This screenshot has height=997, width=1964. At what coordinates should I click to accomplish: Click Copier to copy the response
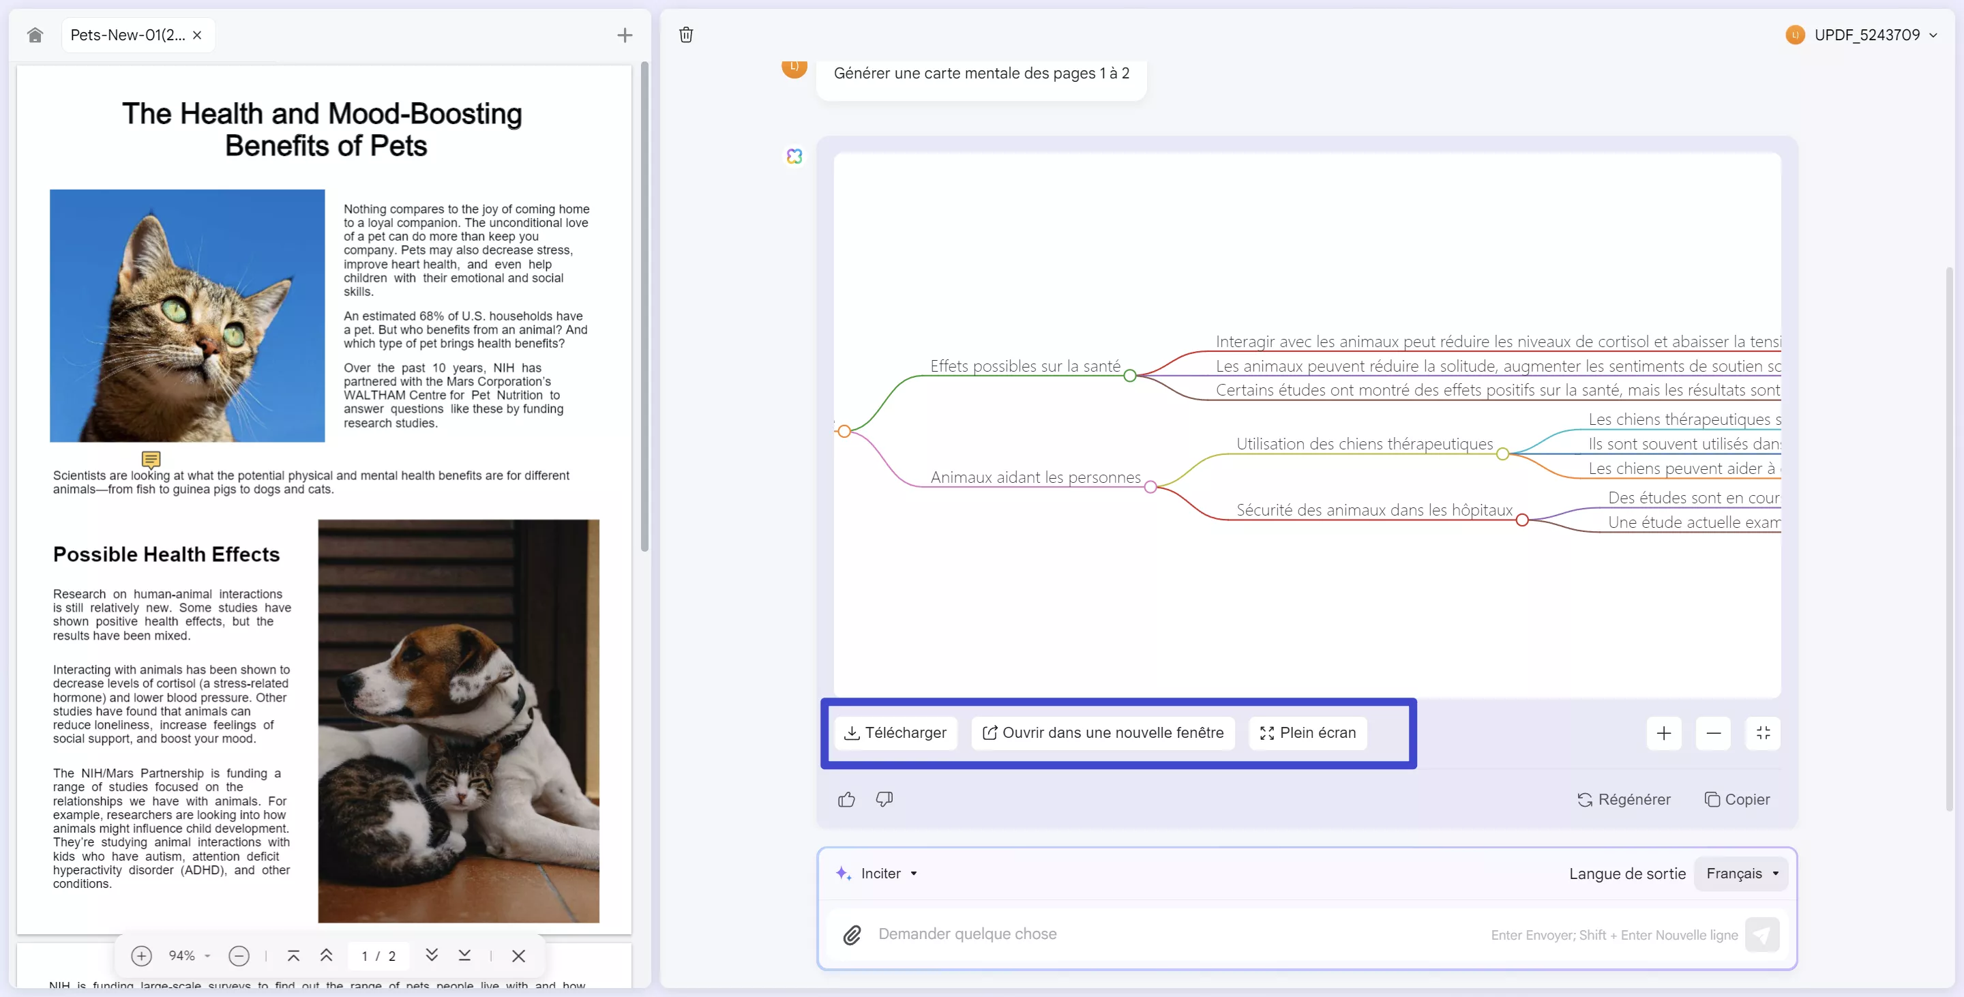[x=1738, y=799]
